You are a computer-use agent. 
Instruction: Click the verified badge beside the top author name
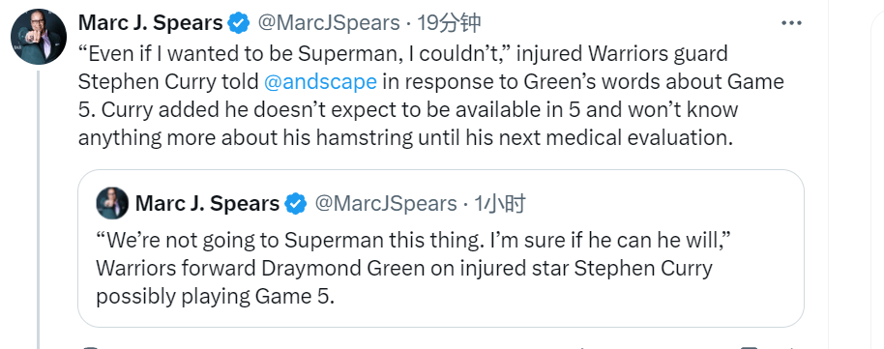click(x=239, y=23)
